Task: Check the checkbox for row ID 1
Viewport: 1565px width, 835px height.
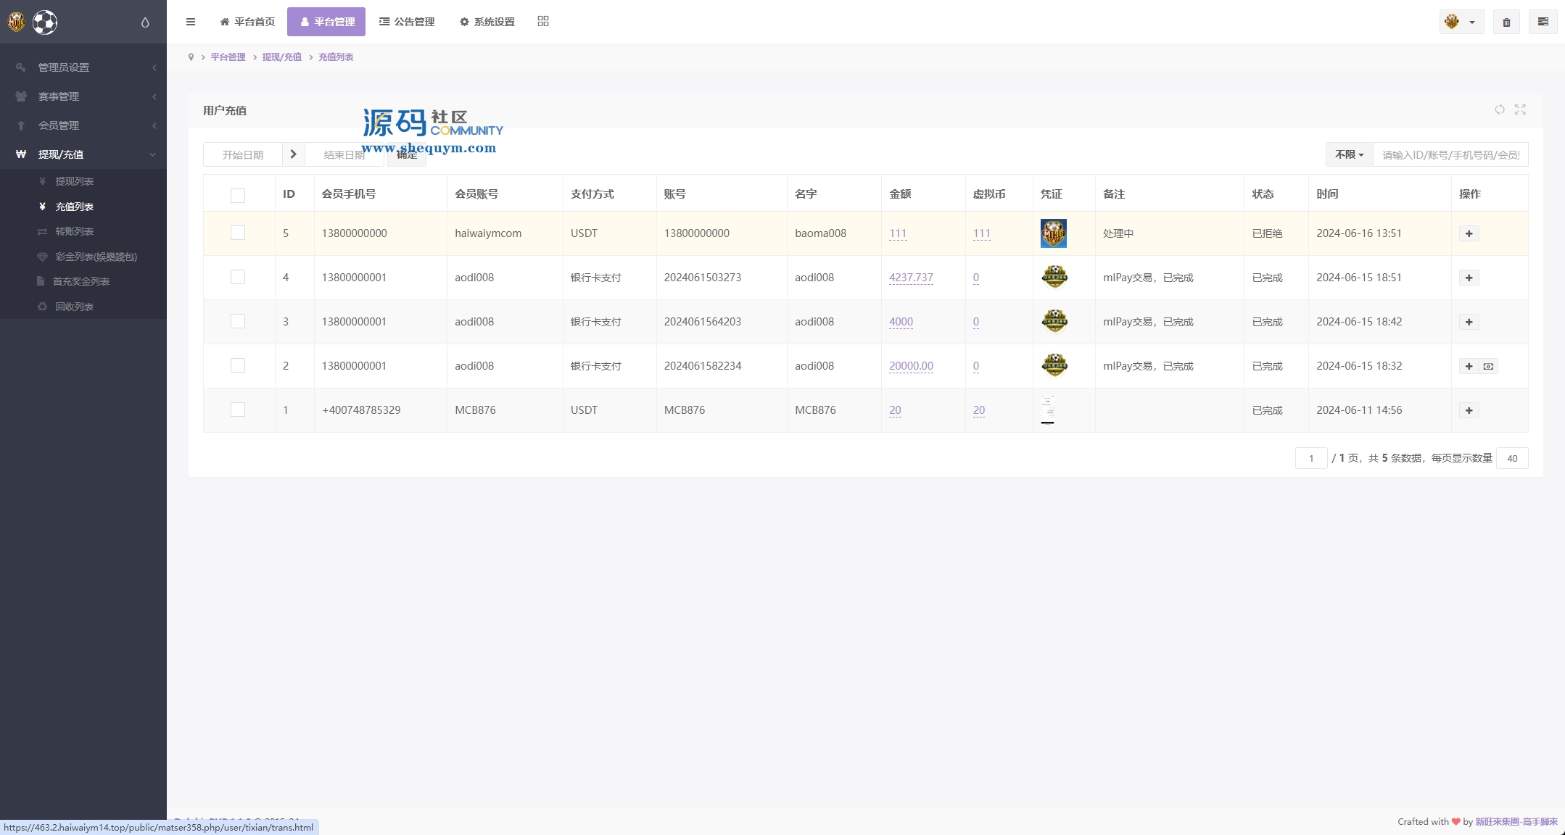Action: point(238,410)
